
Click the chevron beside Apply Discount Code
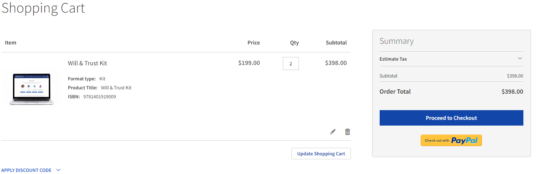click(x=58, y=170)
